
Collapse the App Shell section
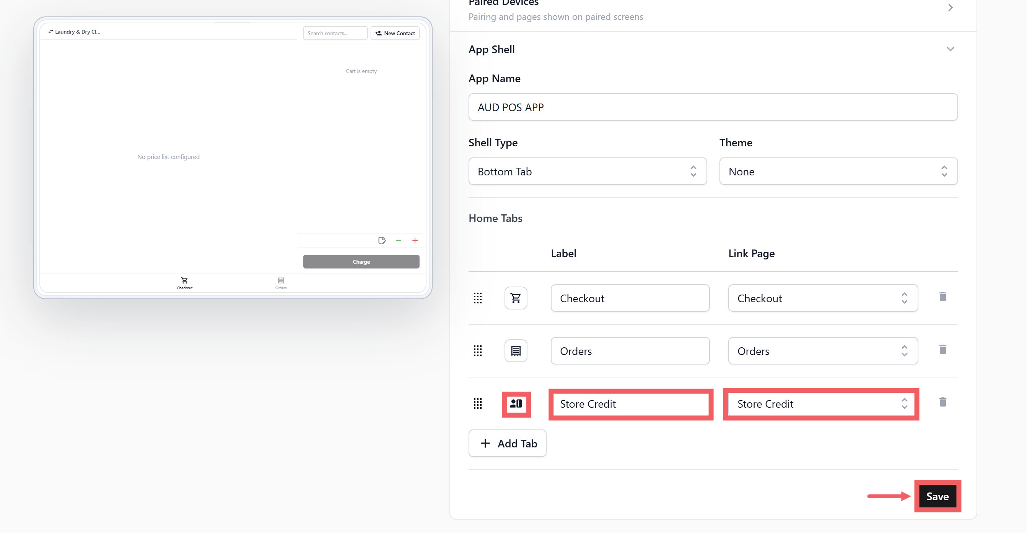point(951,49)
